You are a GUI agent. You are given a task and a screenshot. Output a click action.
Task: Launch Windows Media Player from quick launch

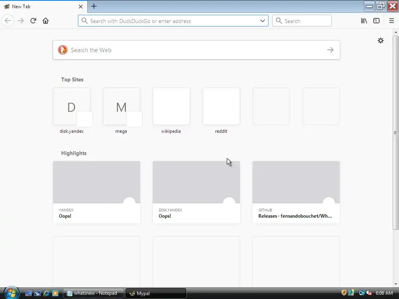pos(55,293)
